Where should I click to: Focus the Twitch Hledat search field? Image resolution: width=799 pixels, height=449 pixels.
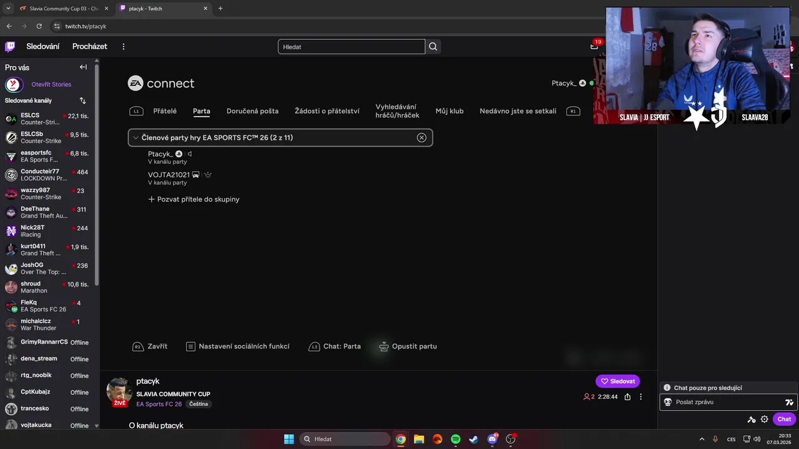(x=351, y=47)
